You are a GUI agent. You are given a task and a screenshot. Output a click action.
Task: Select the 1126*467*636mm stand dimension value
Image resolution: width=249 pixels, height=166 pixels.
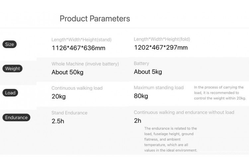coord(78,48)
